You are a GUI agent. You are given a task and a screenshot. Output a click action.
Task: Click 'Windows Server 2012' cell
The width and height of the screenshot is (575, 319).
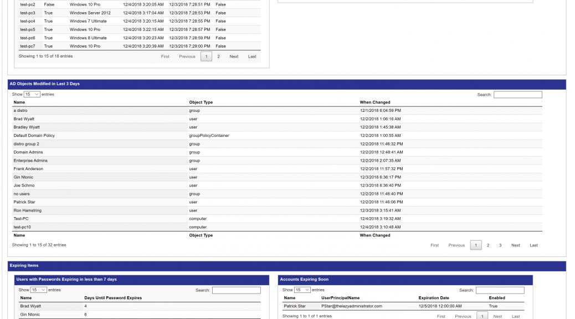90,13
